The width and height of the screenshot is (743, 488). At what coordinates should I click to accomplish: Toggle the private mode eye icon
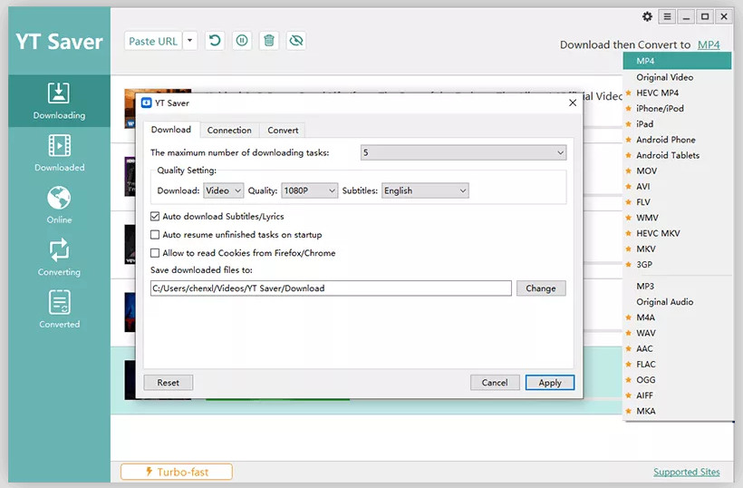pos(295,41)
